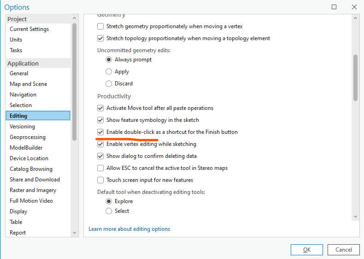Open the Learn more about editing options link
This screenshot has height=259, width=364.
[129, 229]
